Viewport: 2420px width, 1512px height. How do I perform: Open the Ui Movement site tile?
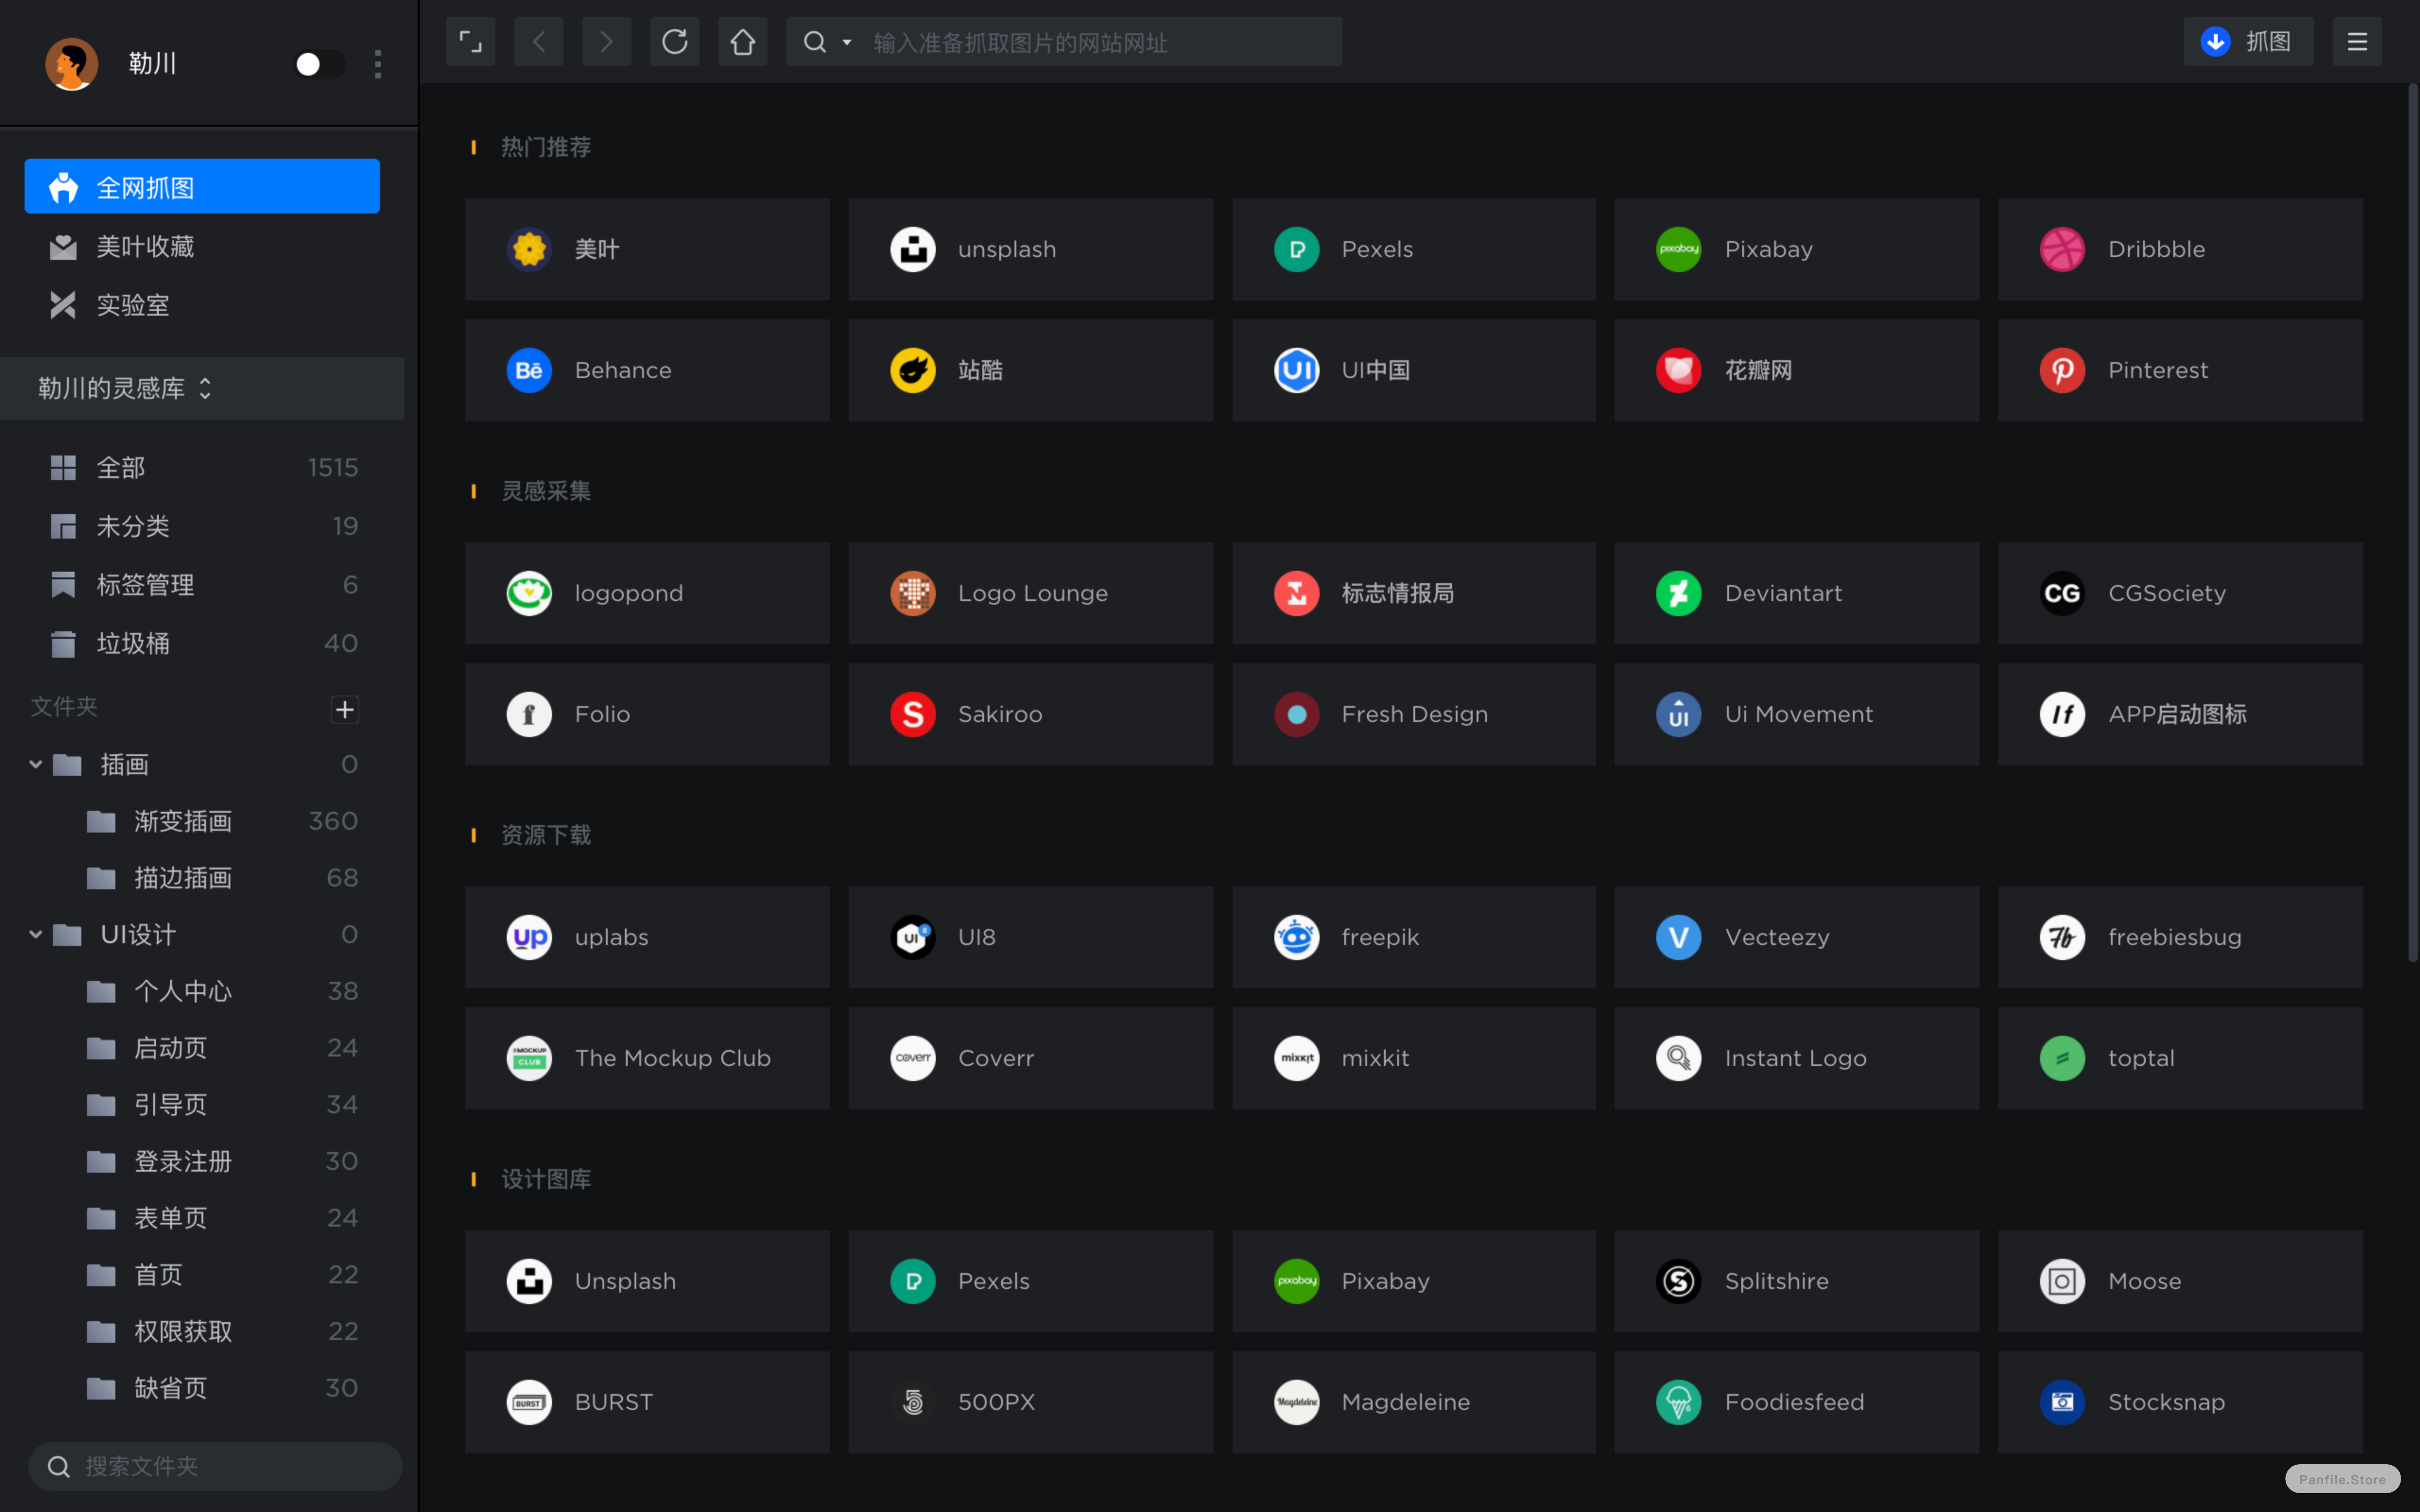(x=1797, y=714)
